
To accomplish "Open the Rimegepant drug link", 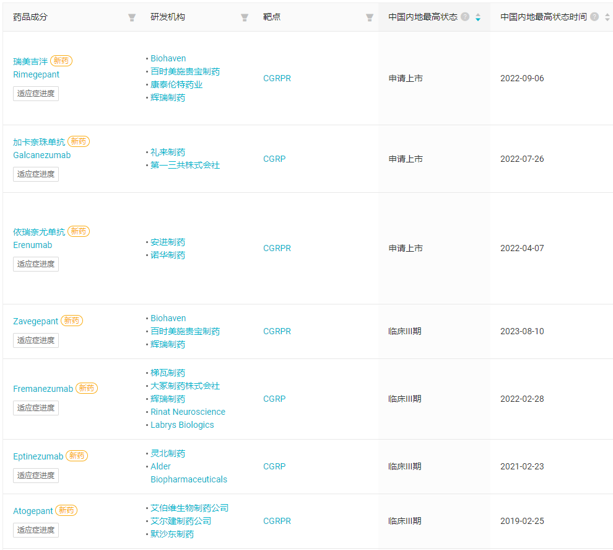I will click(x=36, y=74).
